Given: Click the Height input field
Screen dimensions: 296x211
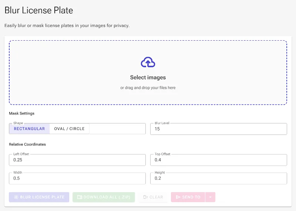Looking at the screenshot, I should [219, 178].
